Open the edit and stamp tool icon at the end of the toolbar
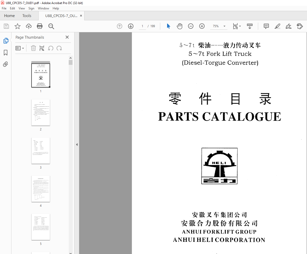 pos(300,26)
